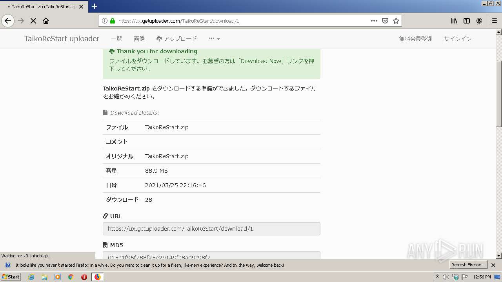The width and height of the screenshot is (502, 282).
Task: Click the MD5 hash text field
Action: point(211,255)
